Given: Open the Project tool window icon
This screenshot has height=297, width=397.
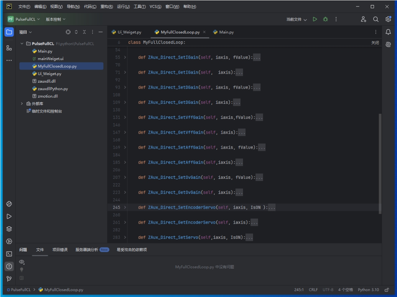Looking at the screenshot, I should 9,32.
